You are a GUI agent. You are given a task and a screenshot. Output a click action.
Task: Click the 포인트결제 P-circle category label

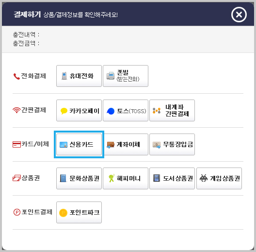37,212
